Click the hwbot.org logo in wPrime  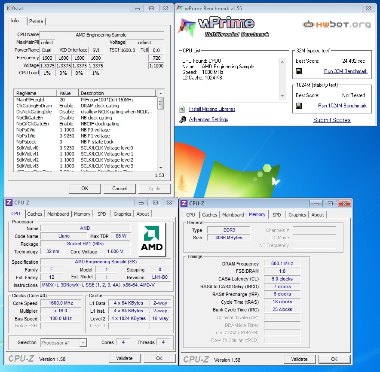tap(337, 24)
